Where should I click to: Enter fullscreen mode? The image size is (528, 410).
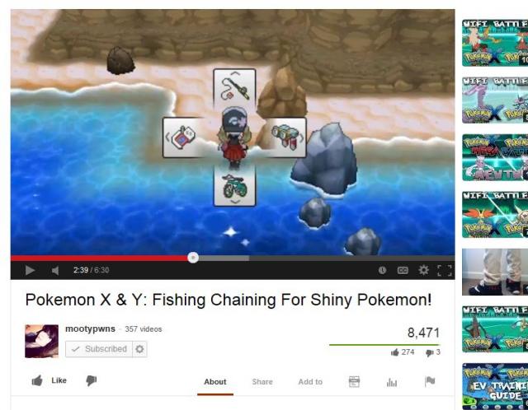click(445, 270)
